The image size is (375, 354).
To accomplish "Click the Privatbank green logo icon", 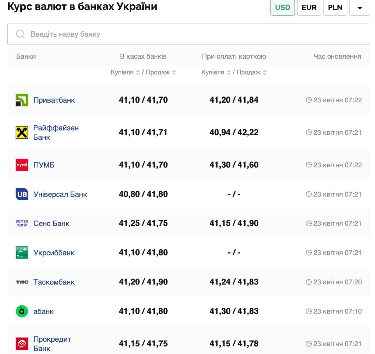I will (22, 100).
